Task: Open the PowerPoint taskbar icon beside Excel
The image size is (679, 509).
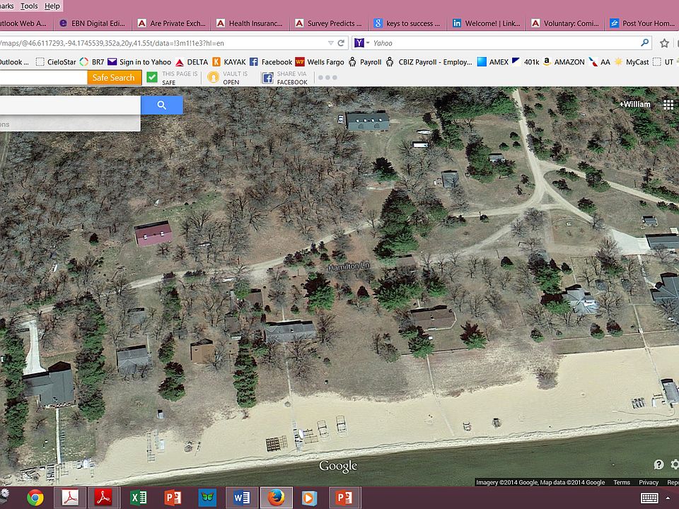Action: click(173, 498)
